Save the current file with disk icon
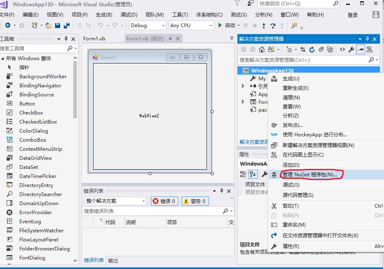384x269 pixels. pos(58,25)
